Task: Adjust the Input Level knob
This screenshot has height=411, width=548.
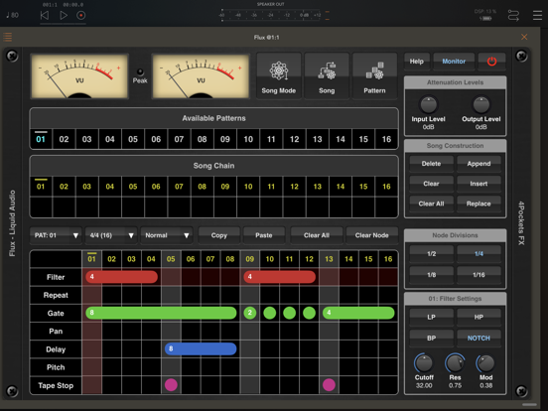Action: [x=428, y=104]
